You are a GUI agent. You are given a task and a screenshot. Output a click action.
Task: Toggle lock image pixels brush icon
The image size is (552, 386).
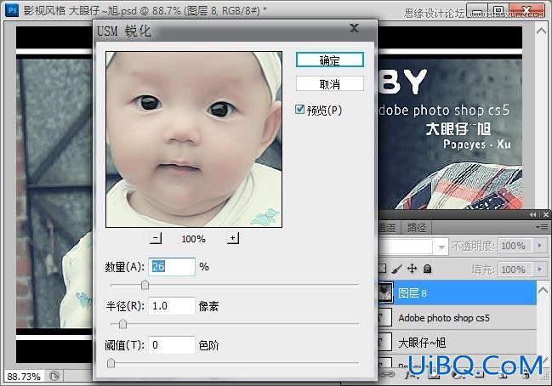[x=397, y=270]
